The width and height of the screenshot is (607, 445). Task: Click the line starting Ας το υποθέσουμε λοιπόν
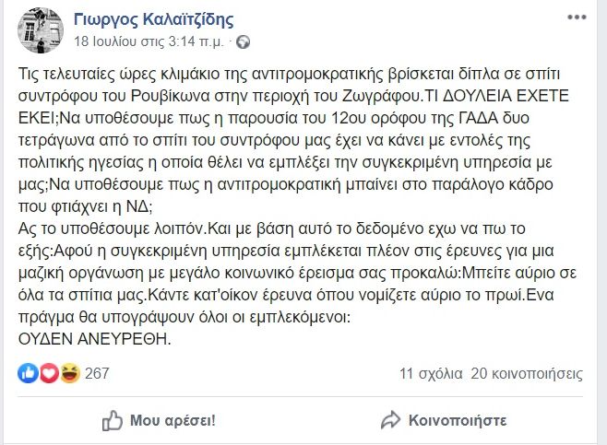(271, 228)
